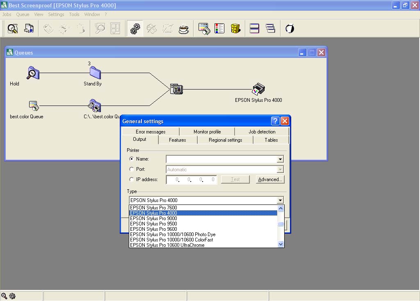The image size is (420, 301).
Task: Choose EPSON Stylus Pro 10600 UltraChrome
Action: coord(203,245)
